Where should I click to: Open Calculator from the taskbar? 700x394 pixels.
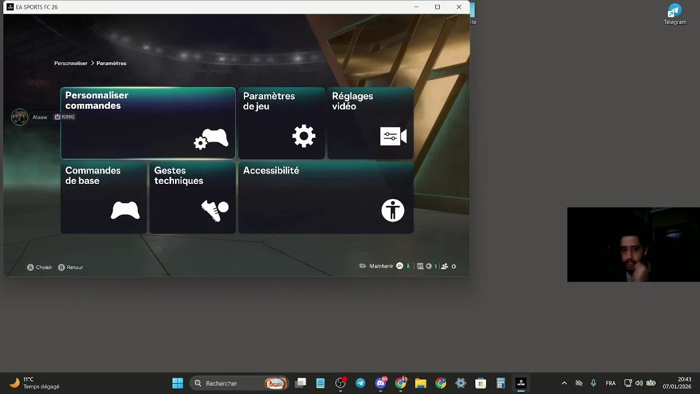tap(500, 383)
